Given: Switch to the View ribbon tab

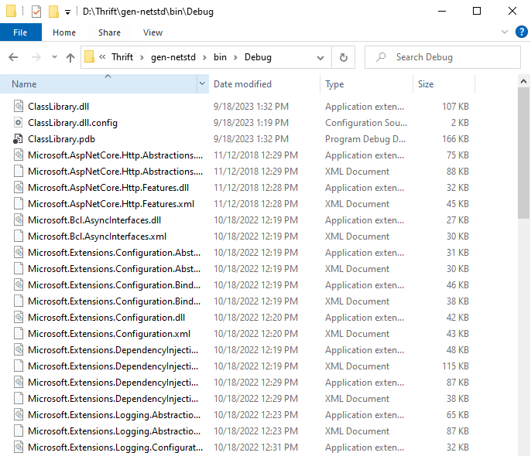Looking at the screenshot, I should click(152, 32).
